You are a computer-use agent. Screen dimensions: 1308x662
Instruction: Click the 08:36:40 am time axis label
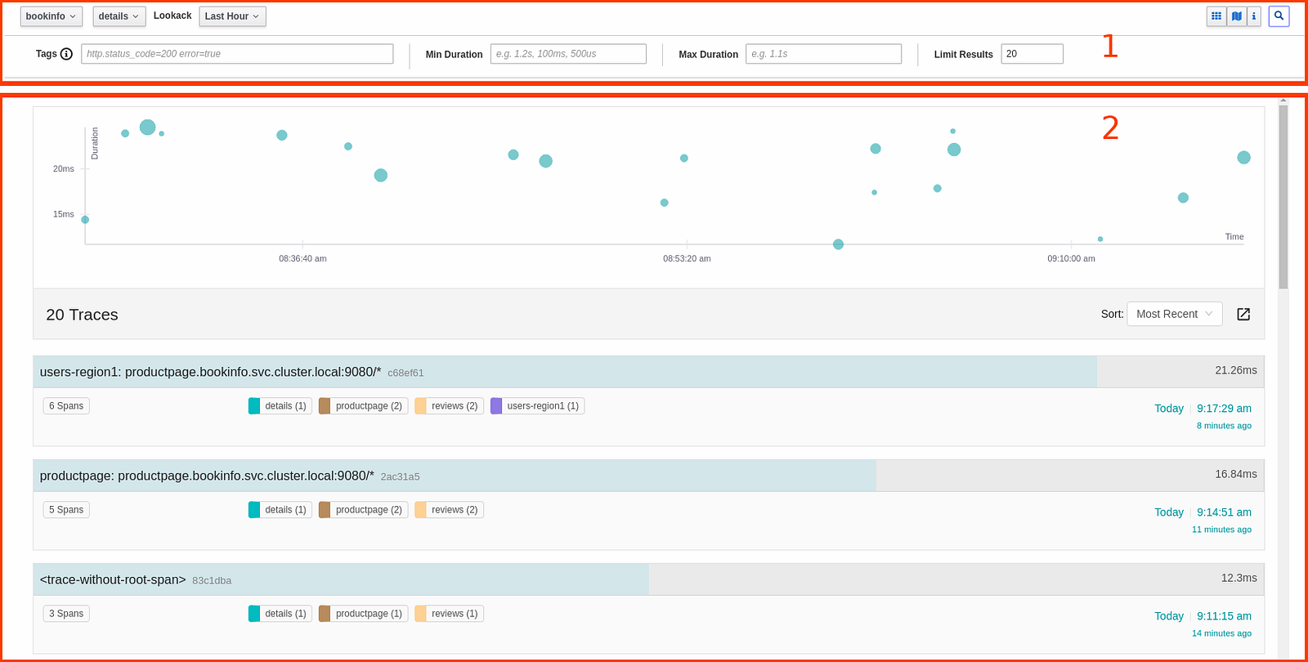302,258
